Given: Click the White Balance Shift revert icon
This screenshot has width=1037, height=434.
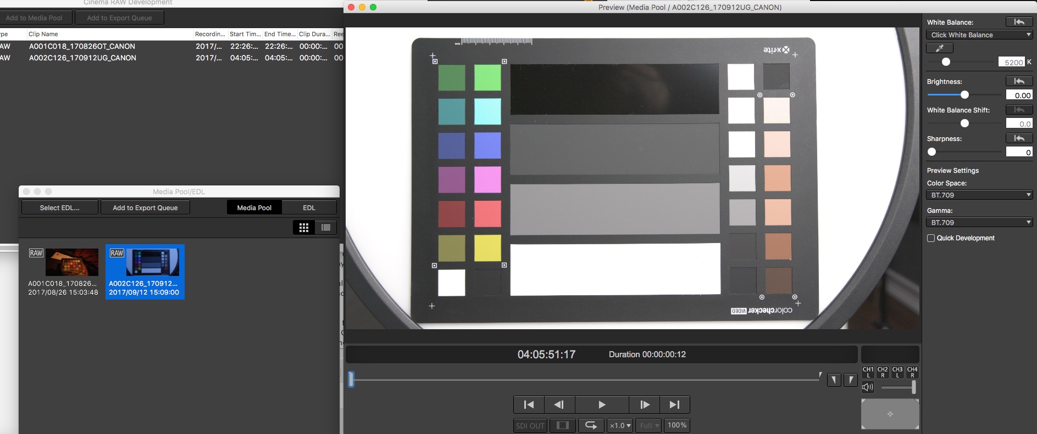Looking at the screenshot, I should [1019, 110].
